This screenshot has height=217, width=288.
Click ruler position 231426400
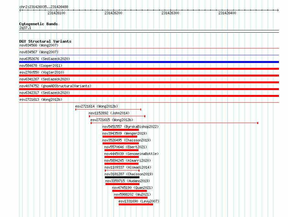[x=227, y=13]
